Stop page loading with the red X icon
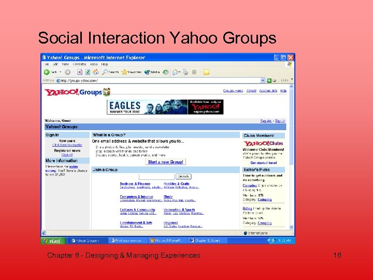The width and height of the screenshot is (373, 280). [x=80, y=72]
